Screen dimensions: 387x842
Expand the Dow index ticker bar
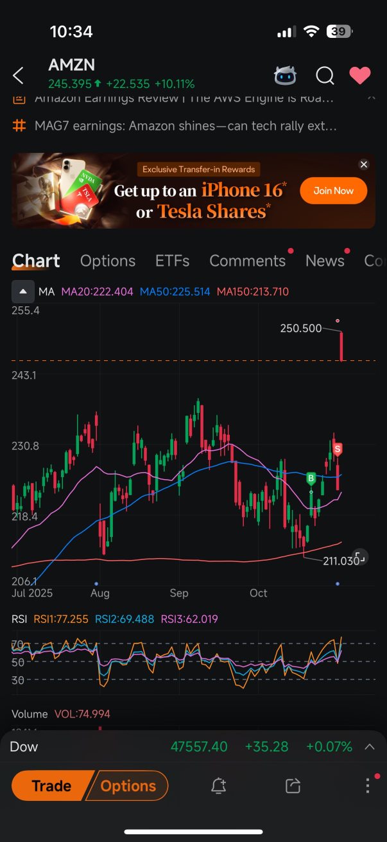click(x=370, y=746)
